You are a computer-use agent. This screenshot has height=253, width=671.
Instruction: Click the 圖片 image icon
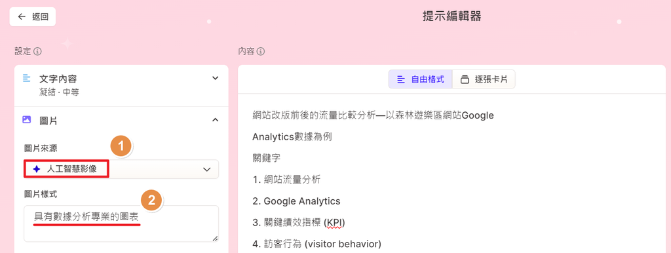(26, 120)
